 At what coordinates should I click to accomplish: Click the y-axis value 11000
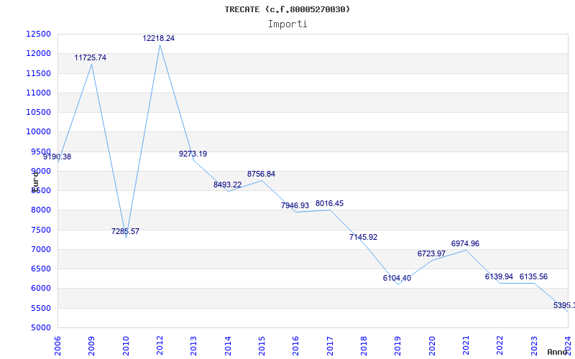tap(39, 93)
